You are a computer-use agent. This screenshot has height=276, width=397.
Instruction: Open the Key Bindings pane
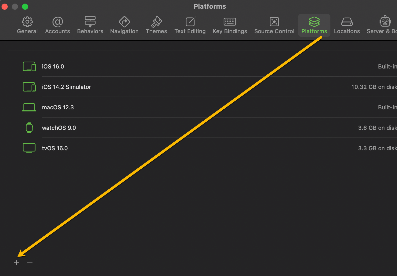229,25
